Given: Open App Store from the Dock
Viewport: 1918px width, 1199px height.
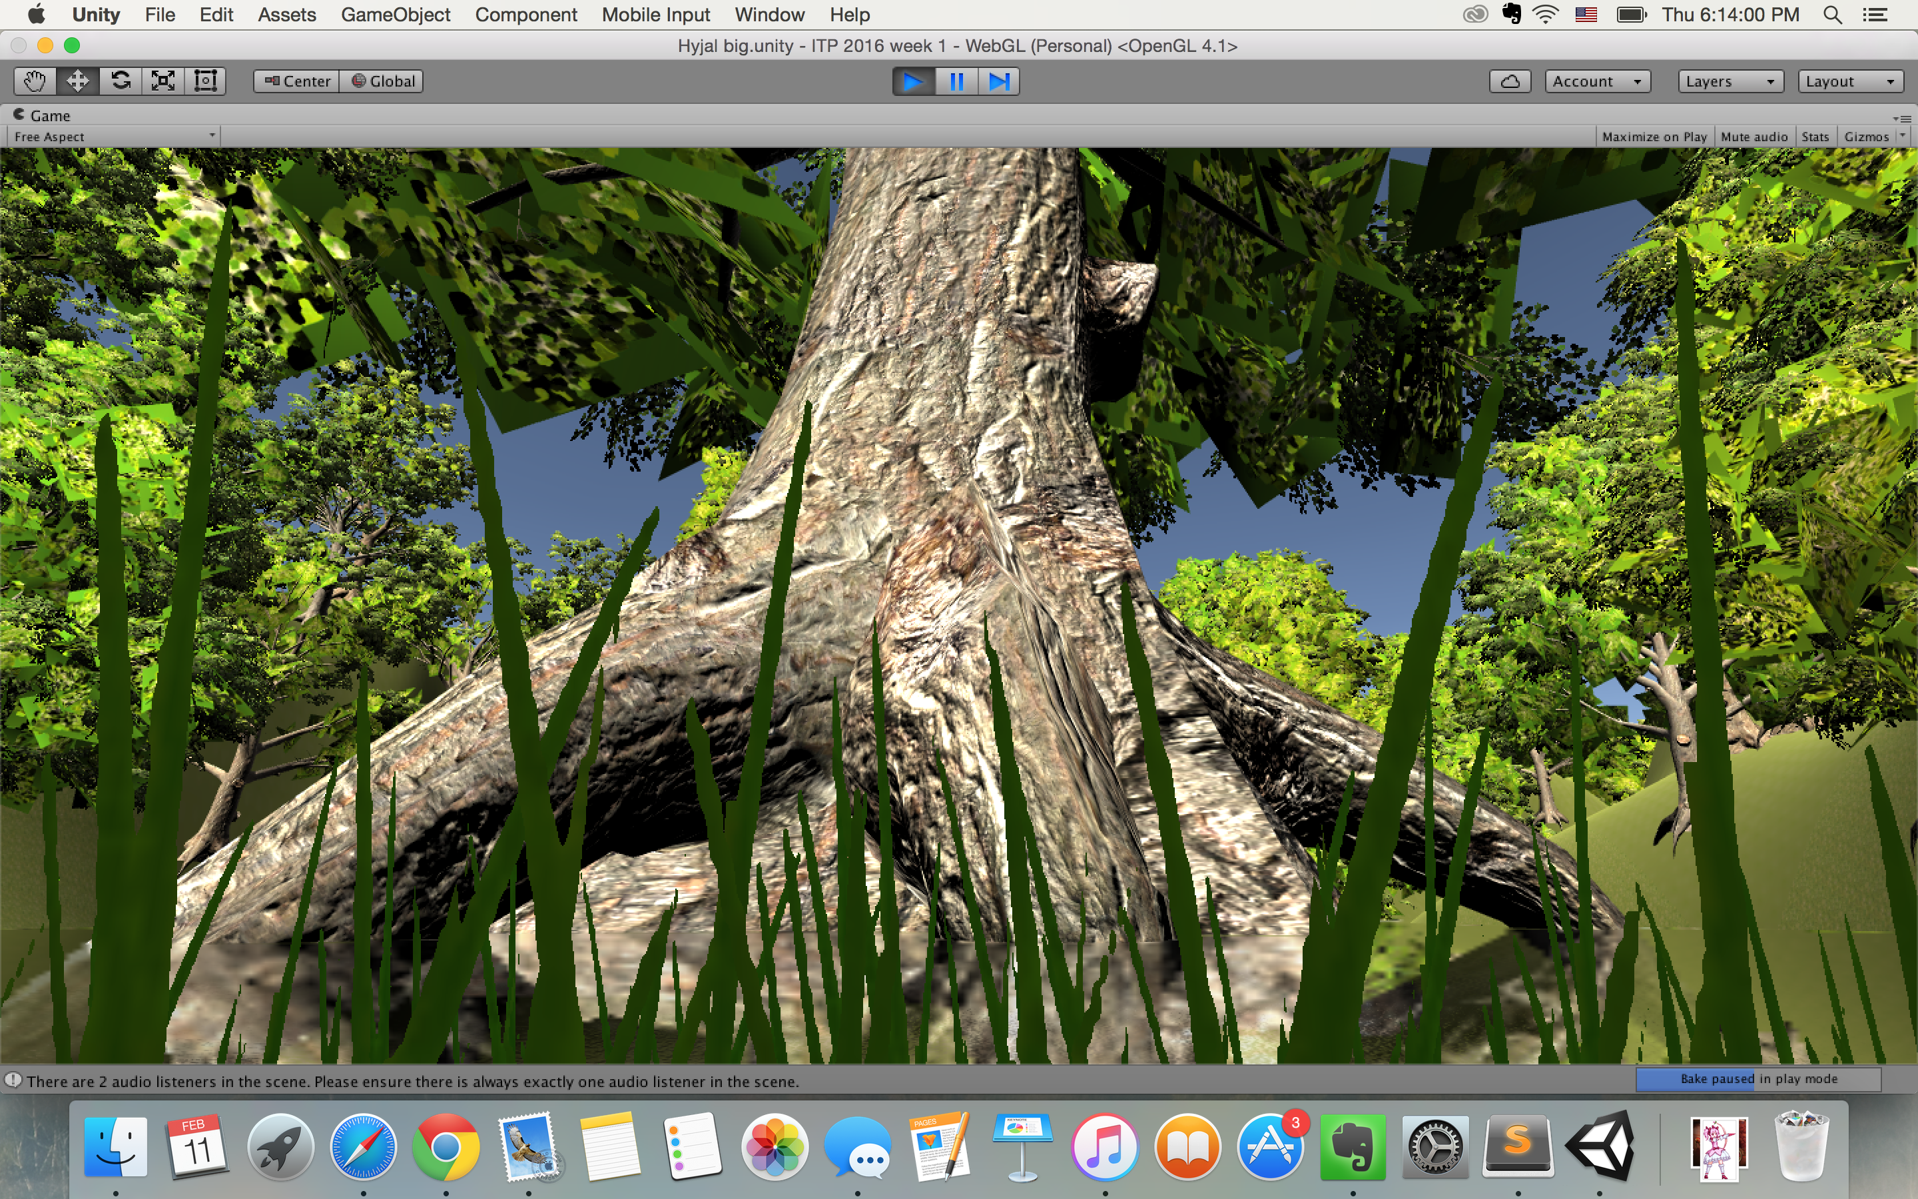Looking at the screenshot, I should point(1271,1146).
